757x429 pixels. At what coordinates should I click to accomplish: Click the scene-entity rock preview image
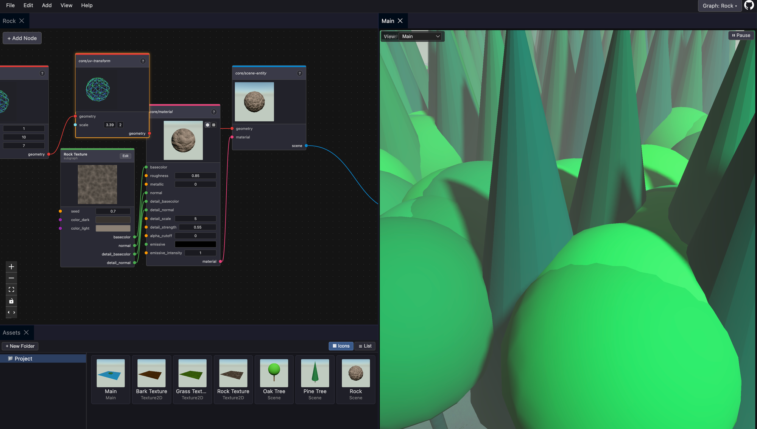click(x=254, y=102)
